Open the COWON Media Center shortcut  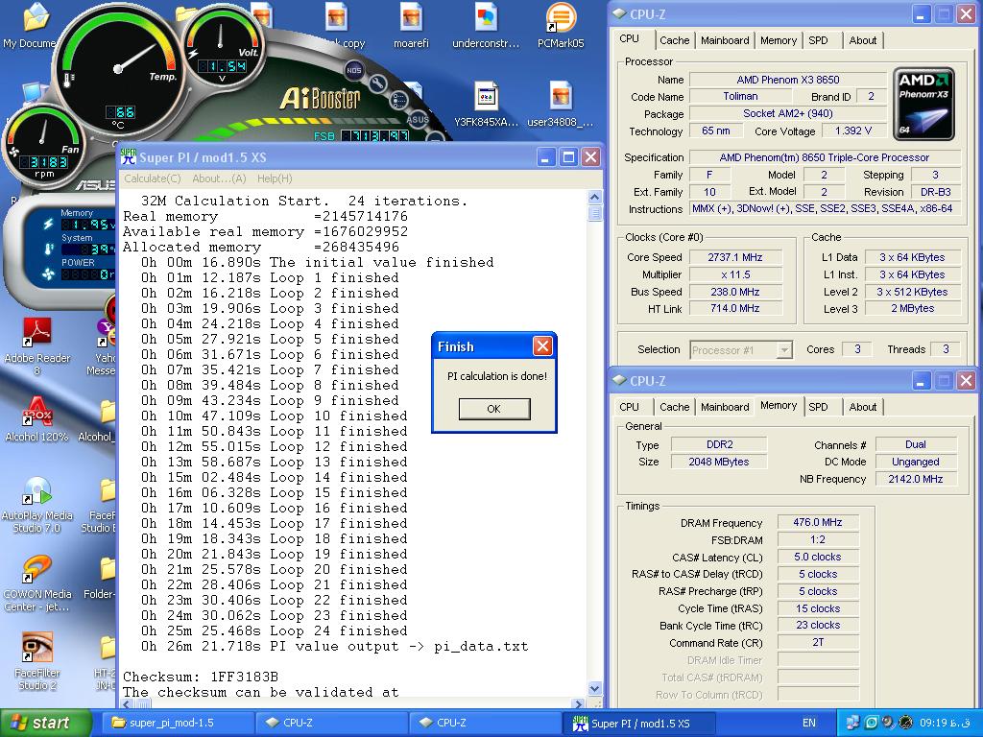[x=37, y=583]
